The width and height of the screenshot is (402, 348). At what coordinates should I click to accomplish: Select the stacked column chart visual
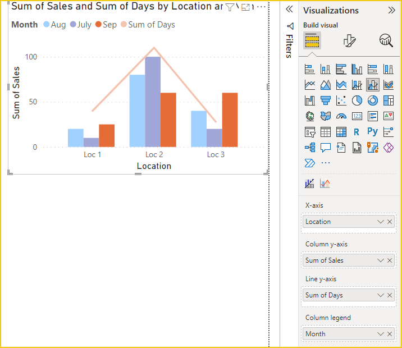(x=325, y=69)
